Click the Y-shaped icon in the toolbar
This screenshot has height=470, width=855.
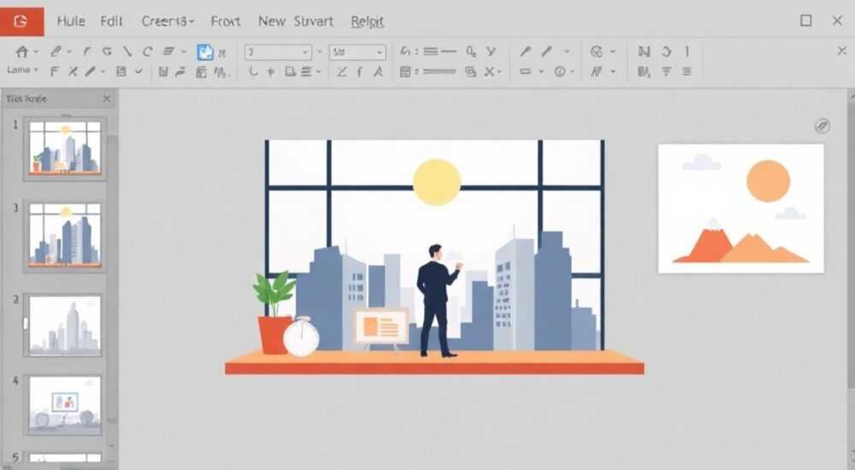tap(491, 51)
